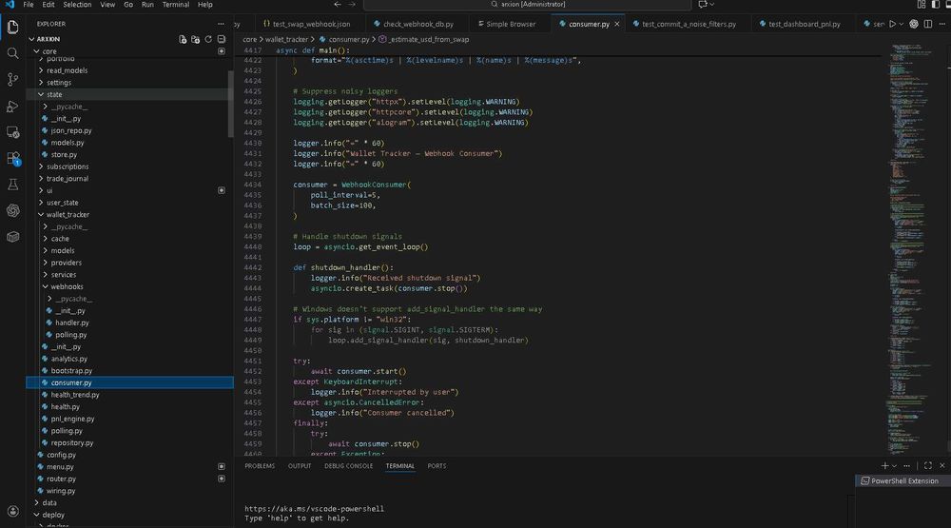
Task: Maximize the terminal panel size
Action: tap(928, 465)
